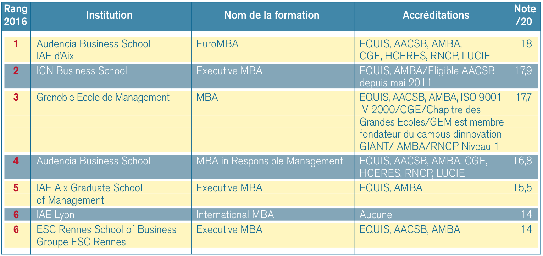Click the IAE Lyon institution name
The width and height of the screenshot is (543, 256).
(56, 215)
